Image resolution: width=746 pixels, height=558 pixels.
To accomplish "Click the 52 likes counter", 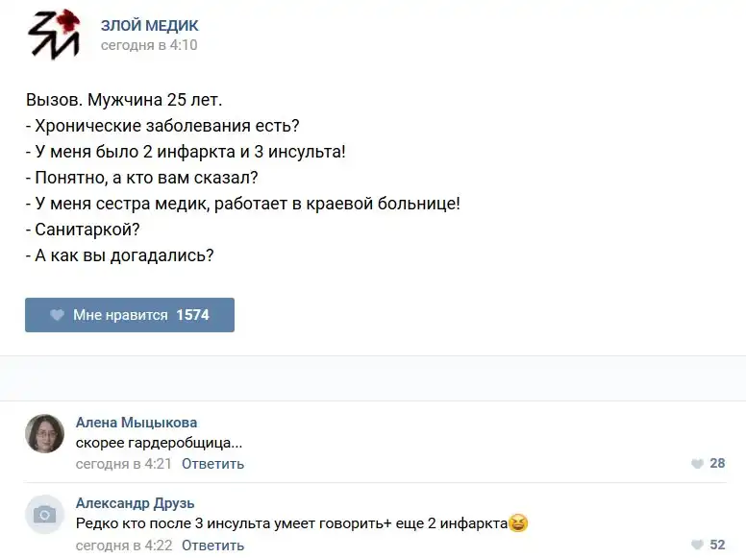I will [x=717, y=545].
